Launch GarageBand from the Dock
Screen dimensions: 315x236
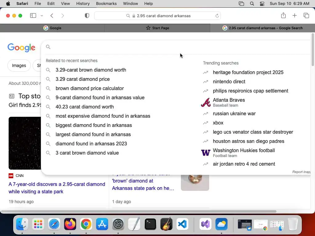pos(166,224)
